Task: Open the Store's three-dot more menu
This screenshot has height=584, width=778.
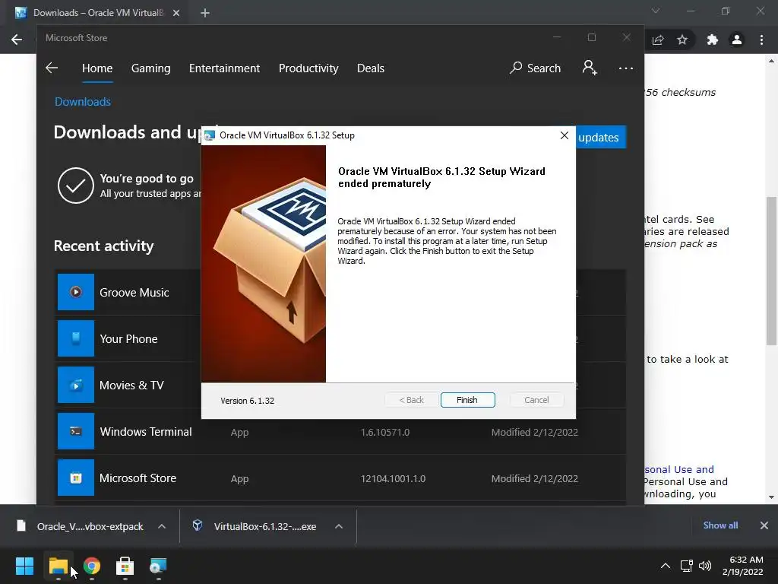Action: click(626, 68)
